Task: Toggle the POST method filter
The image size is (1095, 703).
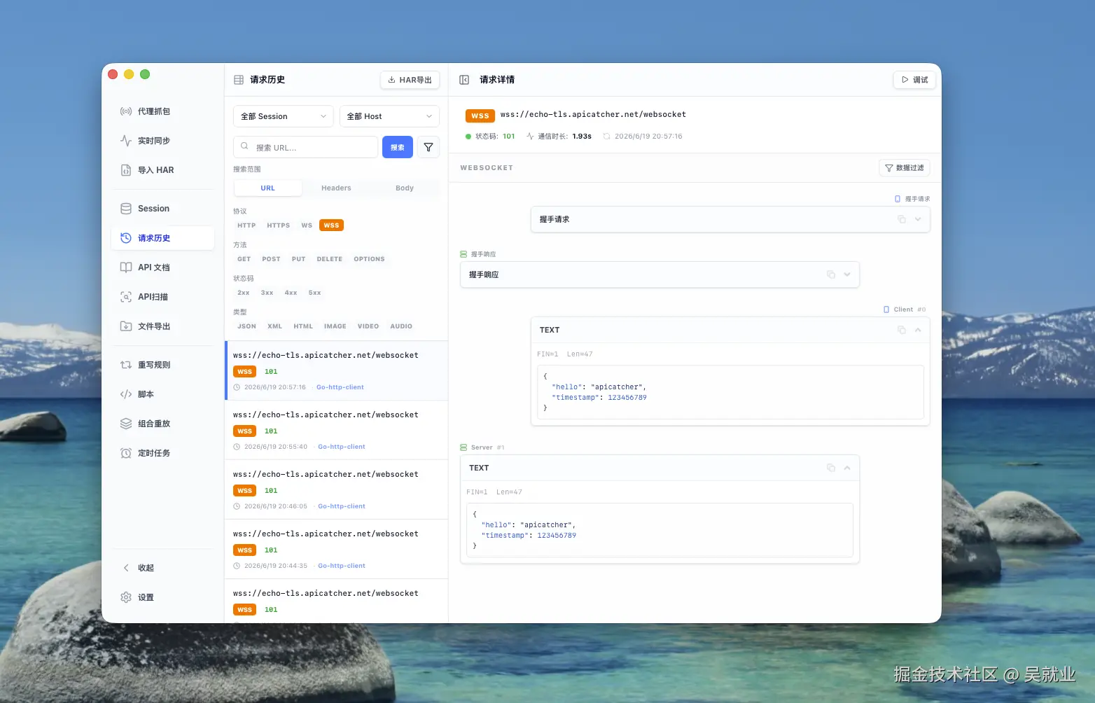Action: [x=271, y=259]
